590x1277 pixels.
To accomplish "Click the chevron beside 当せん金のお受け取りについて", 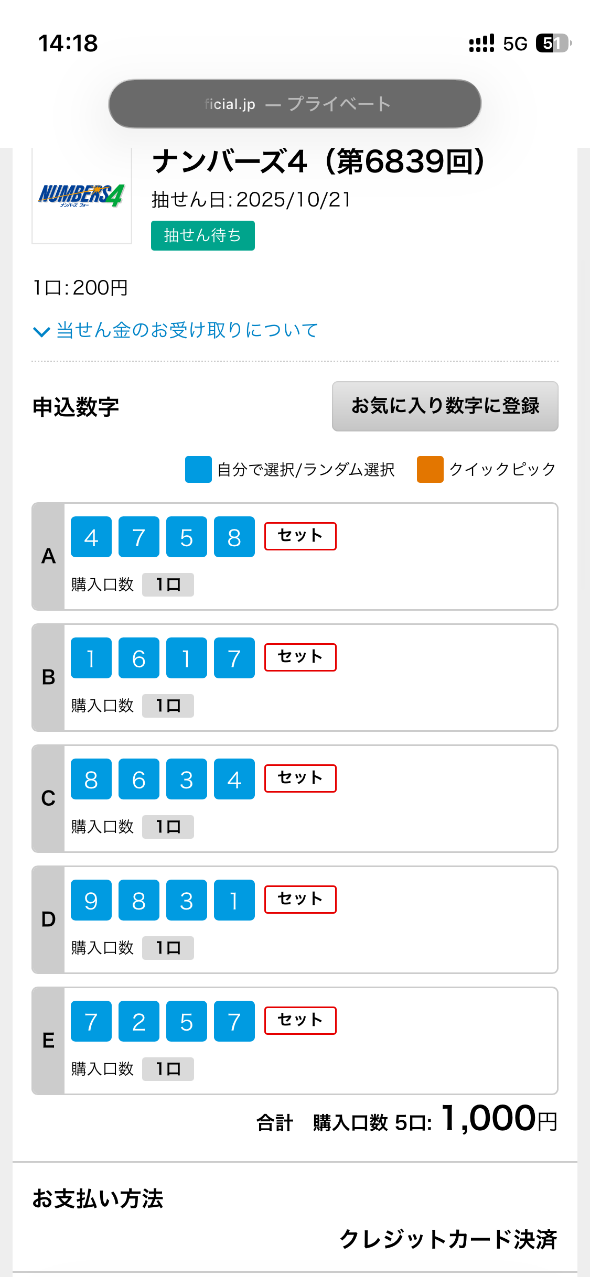I will pos(41,331).
